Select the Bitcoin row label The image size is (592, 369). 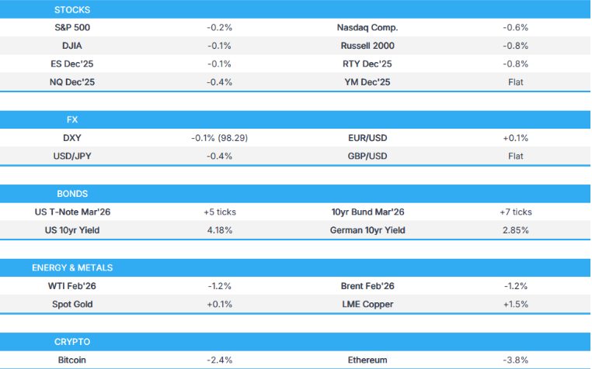click(72, 360)
